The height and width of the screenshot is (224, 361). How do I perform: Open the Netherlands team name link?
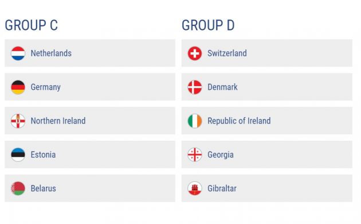coord(51,53)
